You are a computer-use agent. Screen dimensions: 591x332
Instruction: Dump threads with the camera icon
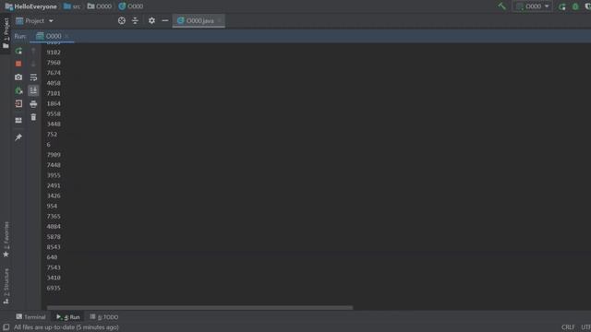18,77
